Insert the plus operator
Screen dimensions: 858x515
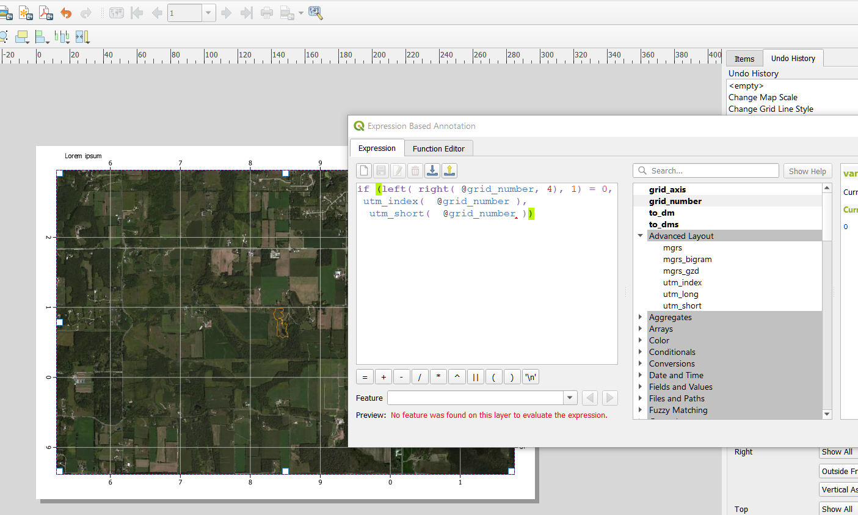coord(384,377)
